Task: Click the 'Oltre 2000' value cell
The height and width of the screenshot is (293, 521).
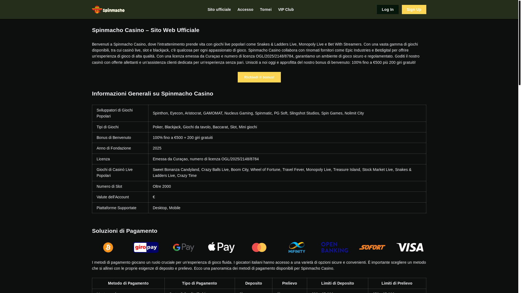Action: [287, 186]
